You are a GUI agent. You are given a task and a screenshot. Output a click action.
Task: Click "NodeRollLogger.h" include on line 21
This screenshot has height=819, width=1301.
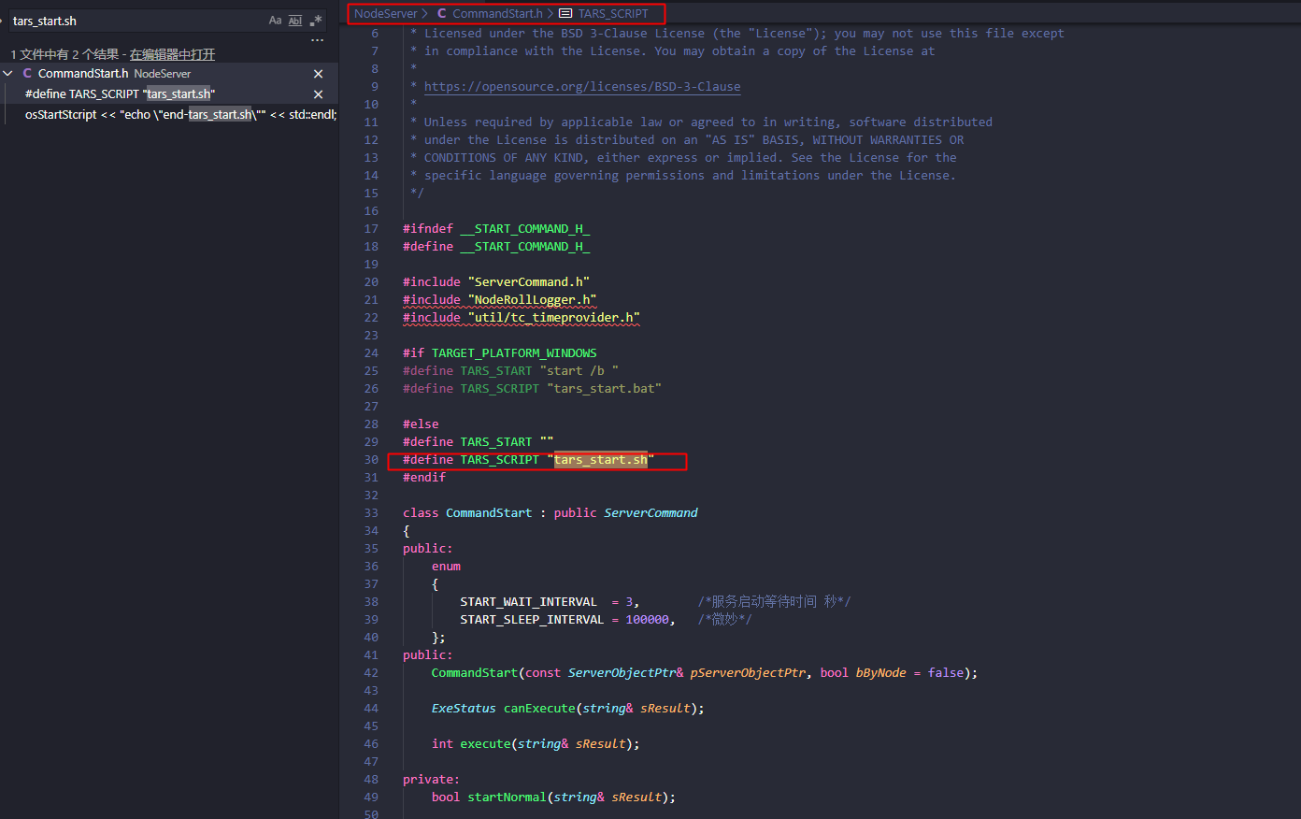[x=532, y=300]
